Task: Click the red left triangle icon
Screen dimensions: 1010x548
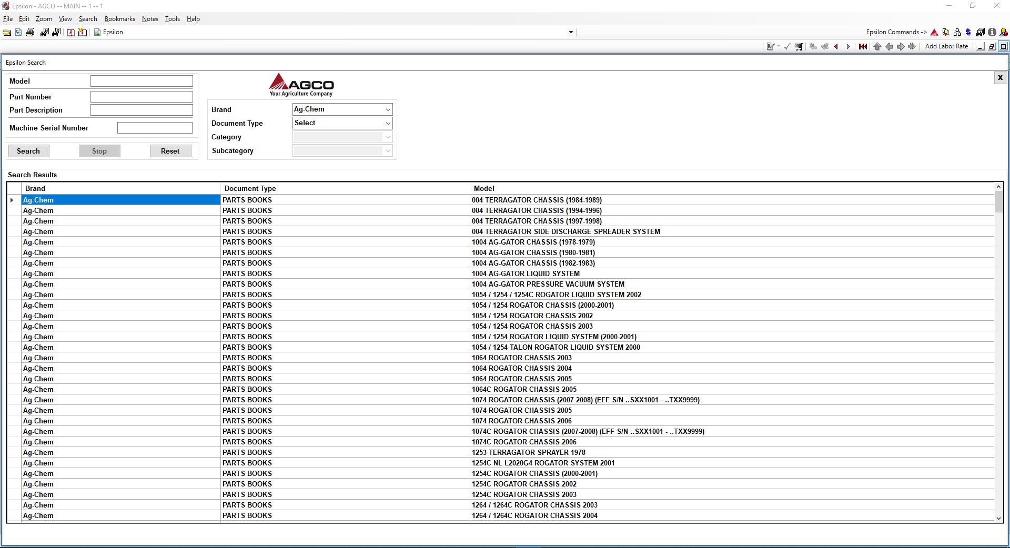Action: 836,47
